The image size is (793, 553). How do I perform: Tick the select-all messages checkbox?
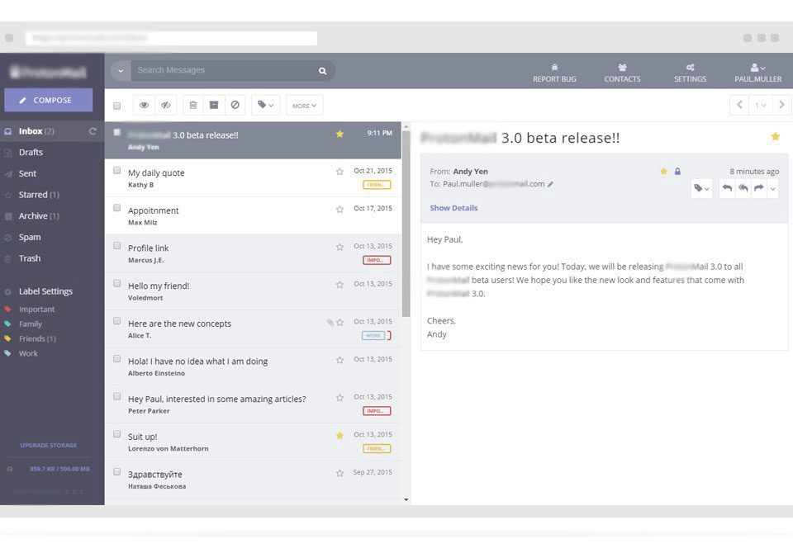(x=116, y=106)
